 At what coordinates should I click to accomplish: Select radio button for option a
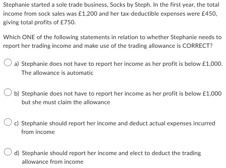pyautogui.click(x=8, y=63)
